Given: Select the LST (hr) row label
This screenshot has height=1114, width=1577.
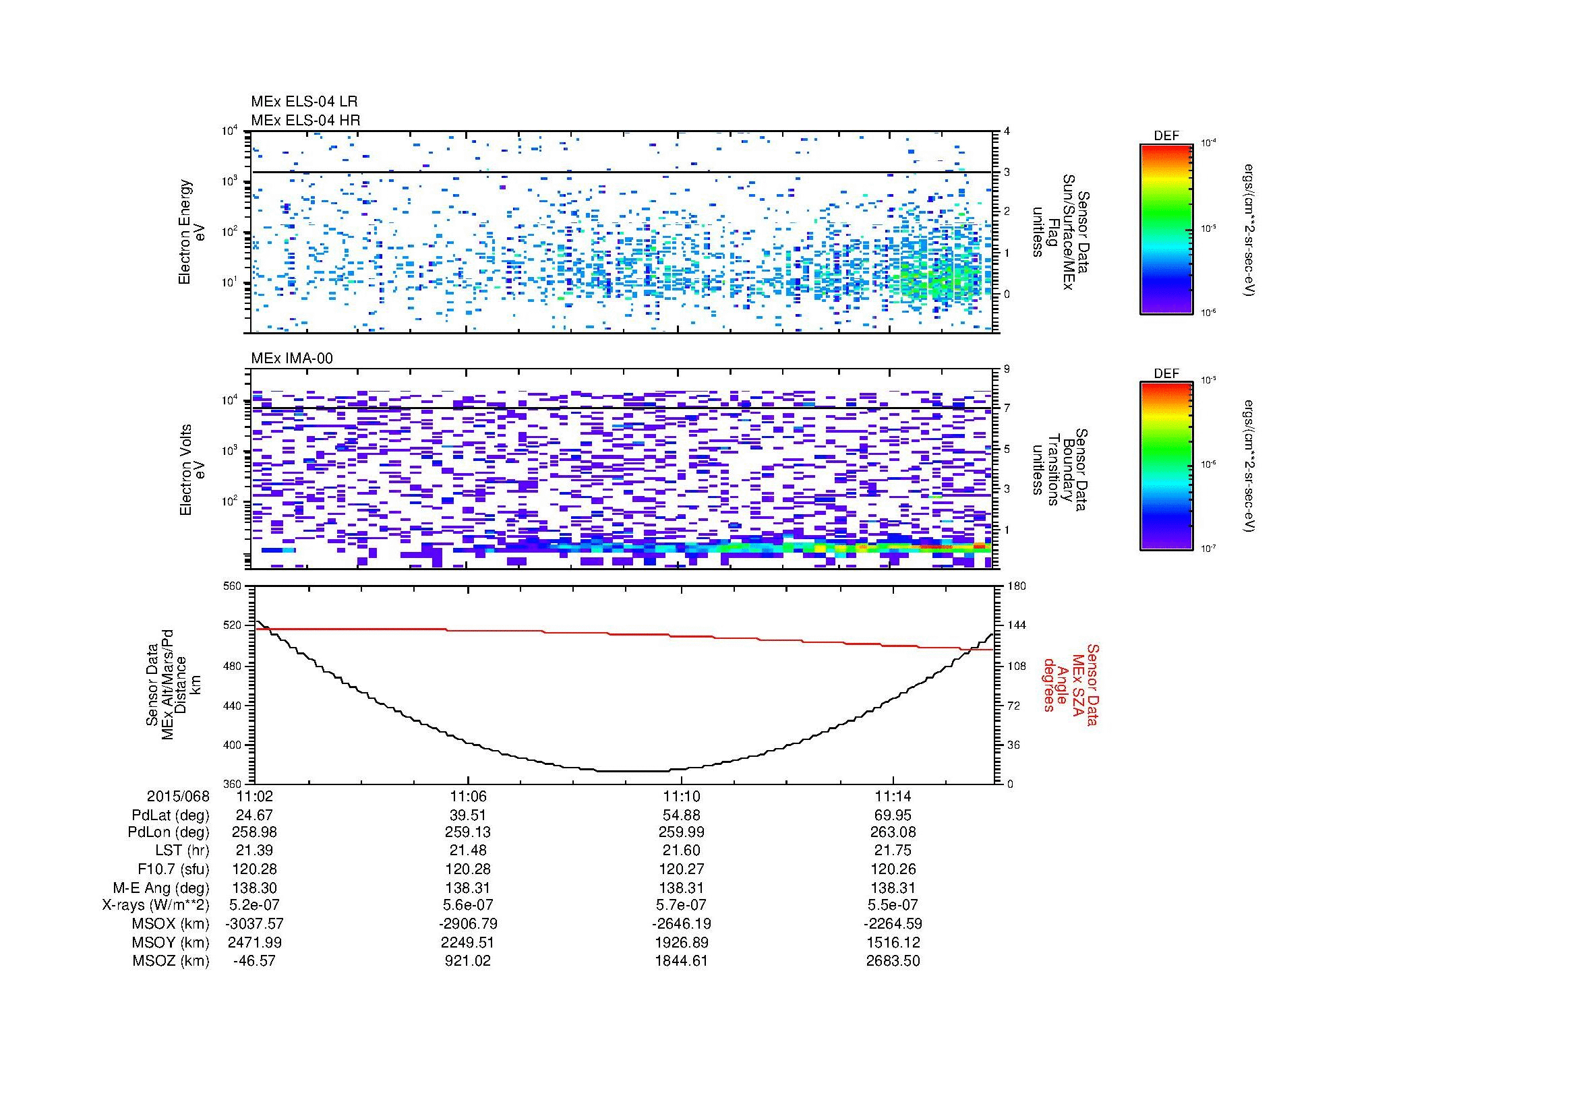Looking at the screenshot, I should (x=182, y=850).
